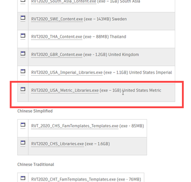Click the '(exe – 143MB) Sweden' text
Image resolution: width=191 pixels, height=182 pixels.
(x=106, y=19)
